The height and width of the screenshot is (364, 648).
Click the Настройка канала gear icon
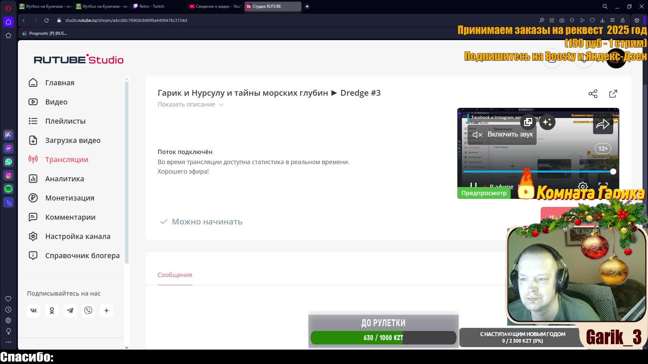pyautogui.click(x=33, y=236)
